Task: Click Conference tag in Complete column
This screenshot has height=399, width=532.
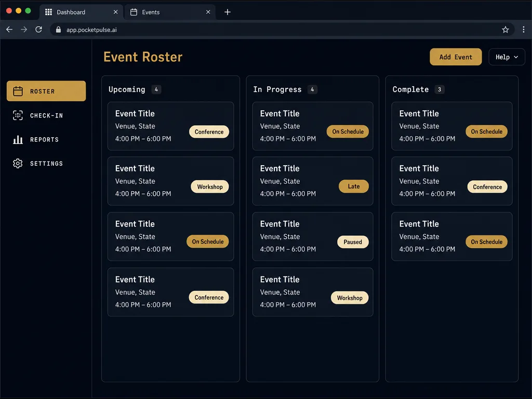Action: (x=487, y=187)
